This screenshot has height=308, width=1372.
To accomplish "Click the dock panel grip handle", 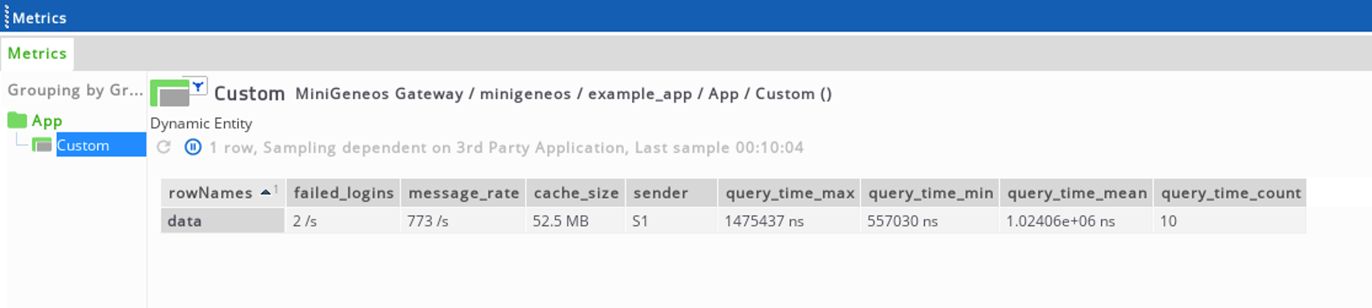I will coord(6,17).
